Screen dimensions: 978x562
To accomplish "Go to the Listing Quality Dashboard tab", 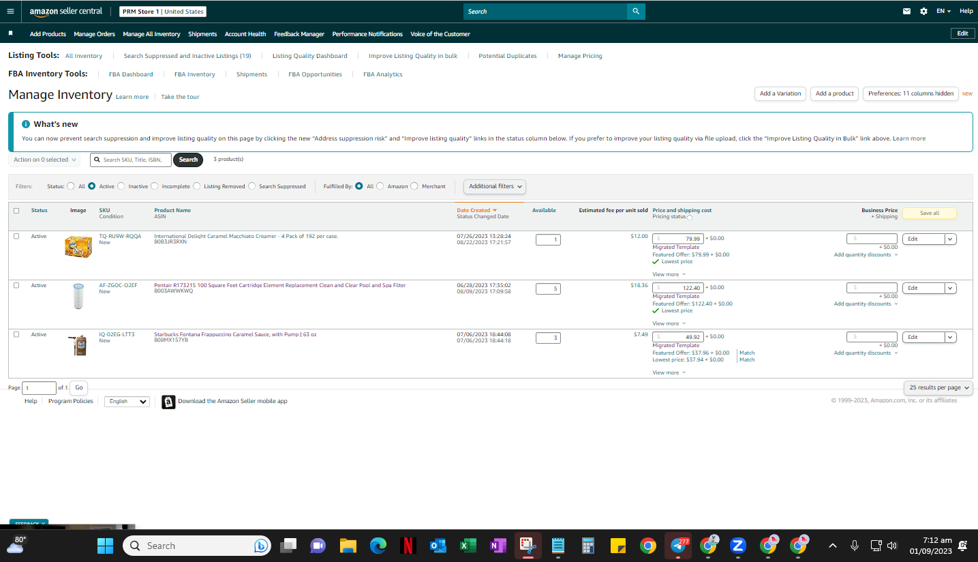I will click(x=310, y=56).
